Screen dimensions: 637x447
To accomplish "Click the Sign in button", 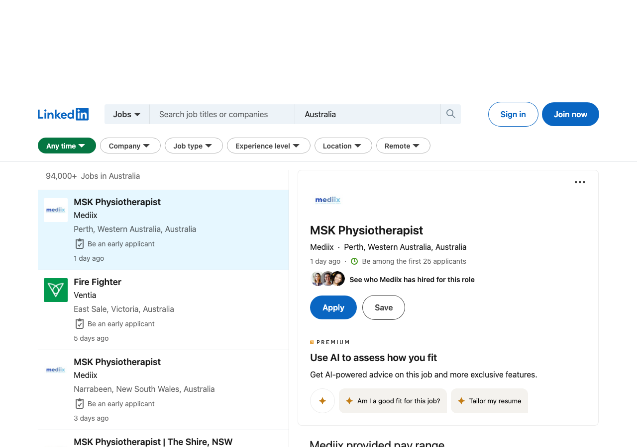I will 513,114.
